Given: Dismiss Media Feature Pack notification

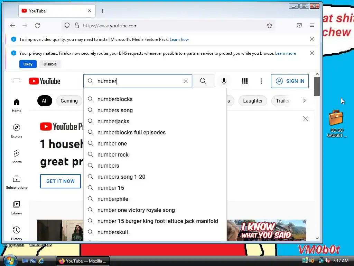Looking at the screenshot, I should coord(312,39).
